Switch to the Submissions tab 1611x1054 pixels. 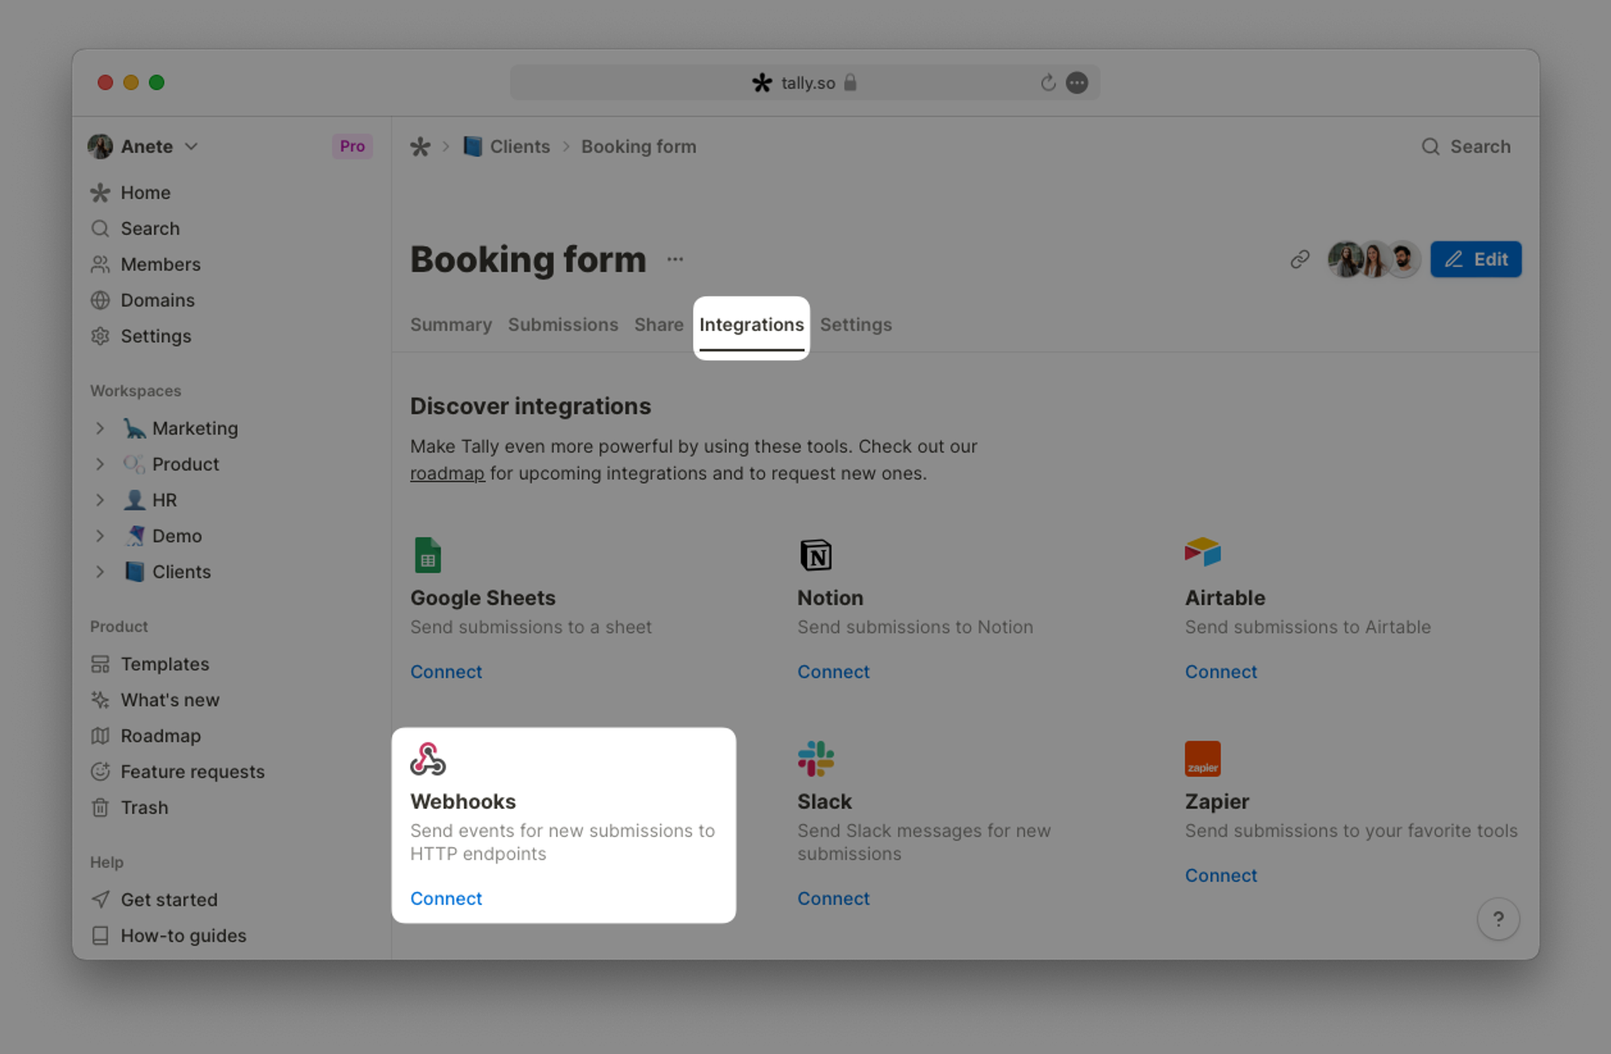click(562, 323)
